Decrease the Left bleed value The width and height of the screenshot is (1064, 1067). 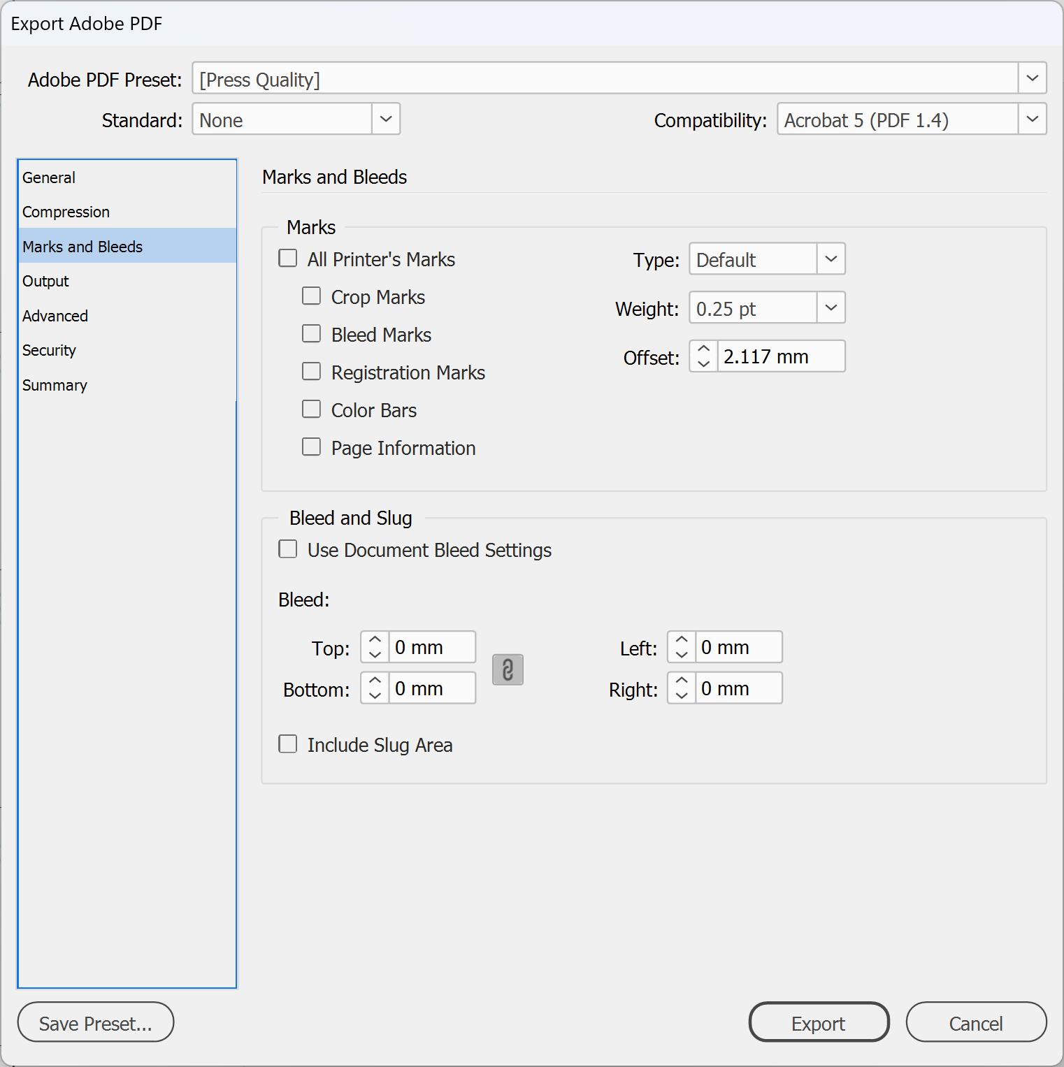click(682, 655)
